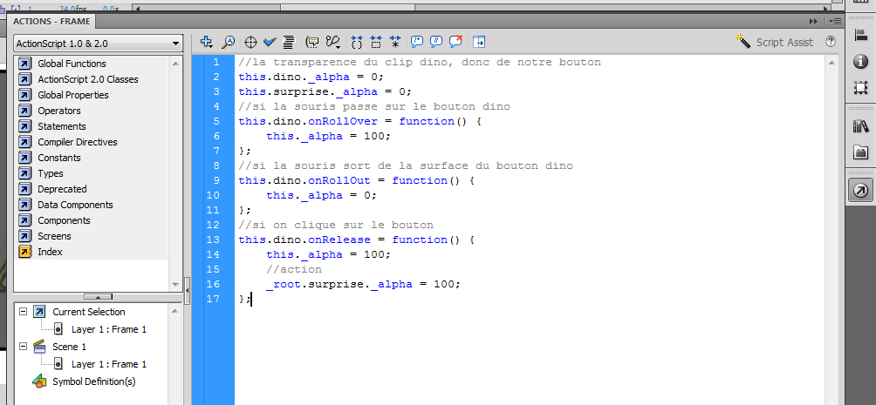Click Insert a target path crosshair

click(x=250, y=42)
